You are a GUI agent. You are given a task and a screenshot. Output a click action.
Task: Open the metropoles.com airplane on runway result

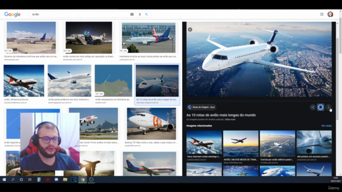(31, 38)
